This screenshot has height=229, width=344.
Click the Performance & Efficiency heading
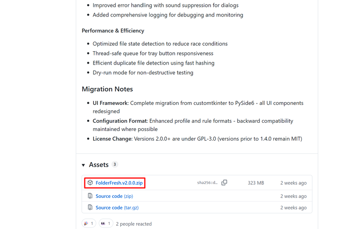[113, 31]
